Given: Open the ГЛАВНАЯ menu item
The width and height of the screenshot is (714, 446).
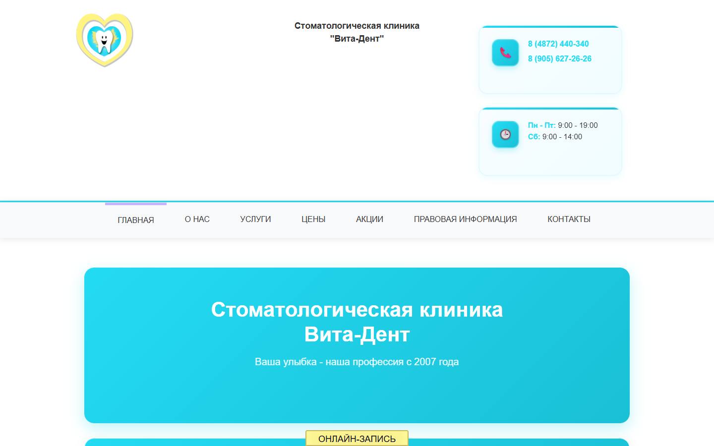Looking at the screenshot, I should [x=136, y=220].
